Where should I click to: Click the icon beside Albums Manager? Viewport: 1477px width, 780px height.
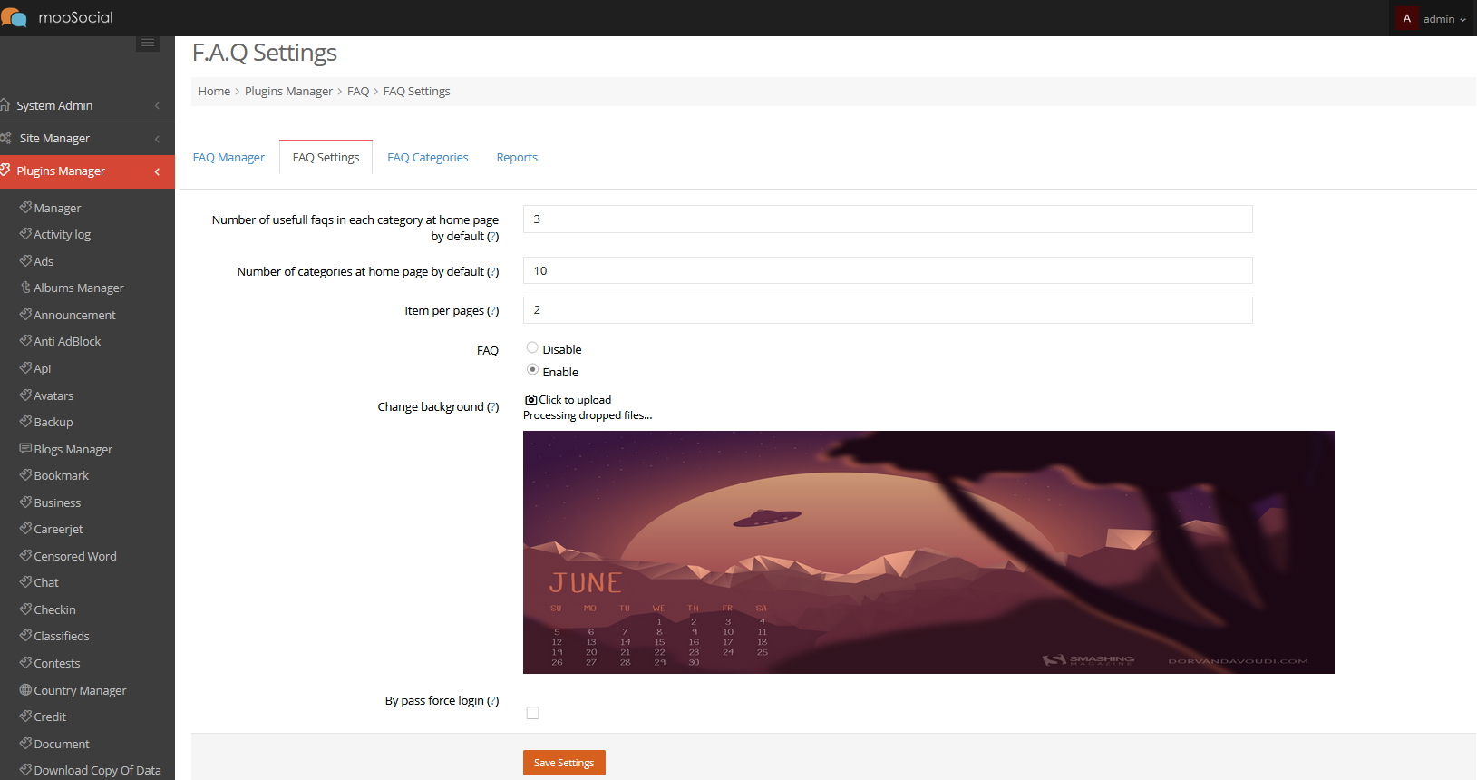coord(25,287)
